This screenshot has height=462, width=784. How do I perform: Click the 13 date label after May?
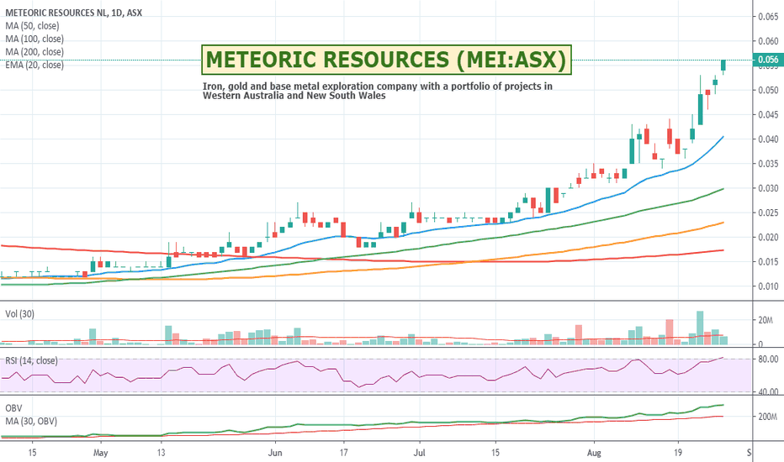161,453
